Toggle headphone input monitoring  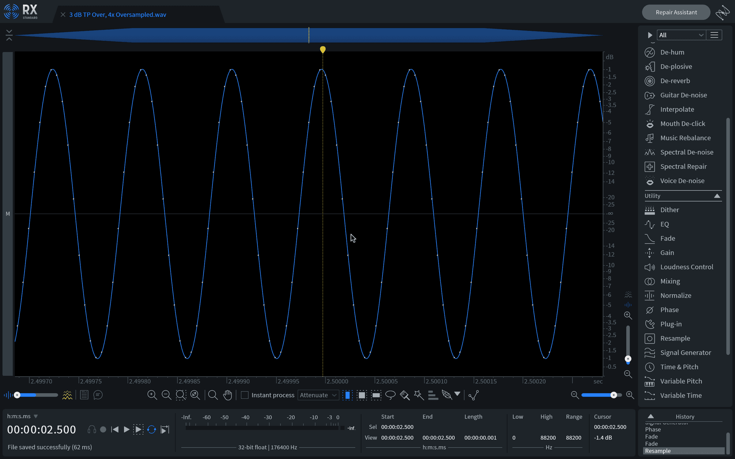tap(92, 430)
